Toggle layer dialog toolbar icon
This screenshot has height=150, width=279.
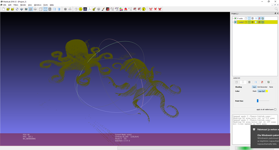(x=31, y=9)
